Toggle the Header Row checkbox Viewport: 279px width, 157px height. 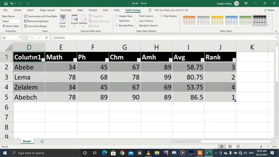117,16
